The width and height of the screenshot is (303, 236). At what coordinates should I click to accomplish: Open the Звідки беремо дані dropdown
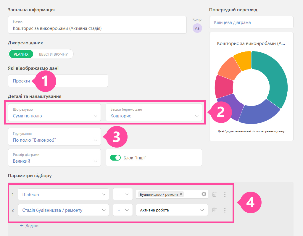[154, 113]
